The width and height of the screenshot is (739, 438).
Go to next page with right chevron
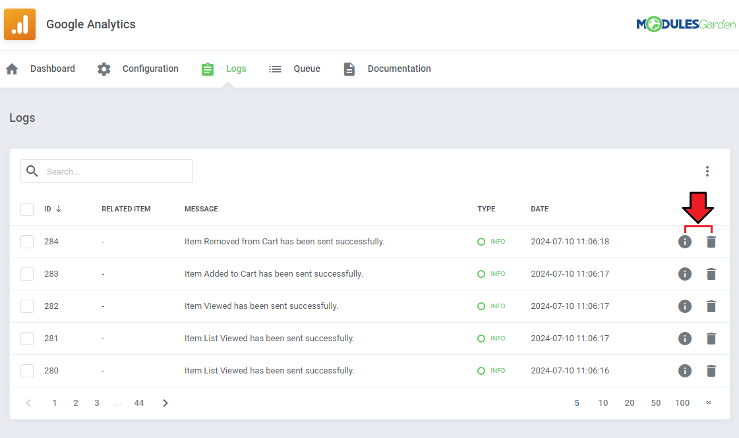165,403
